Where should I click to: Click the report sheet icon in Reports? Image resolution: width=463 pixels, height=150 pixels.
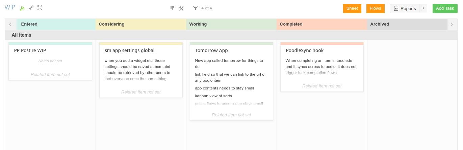pyautogui.click(x=396, y=8)
